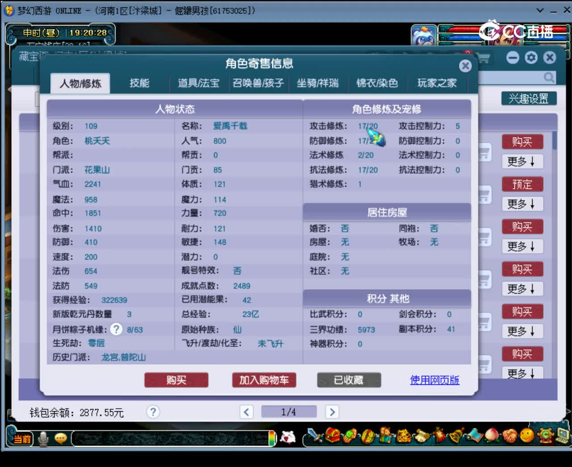Image resolution: width=572 pixels, height=467 pixels.
Task: Expand the 更多 dropdown under 预定
Action: [x=522, y=204]
